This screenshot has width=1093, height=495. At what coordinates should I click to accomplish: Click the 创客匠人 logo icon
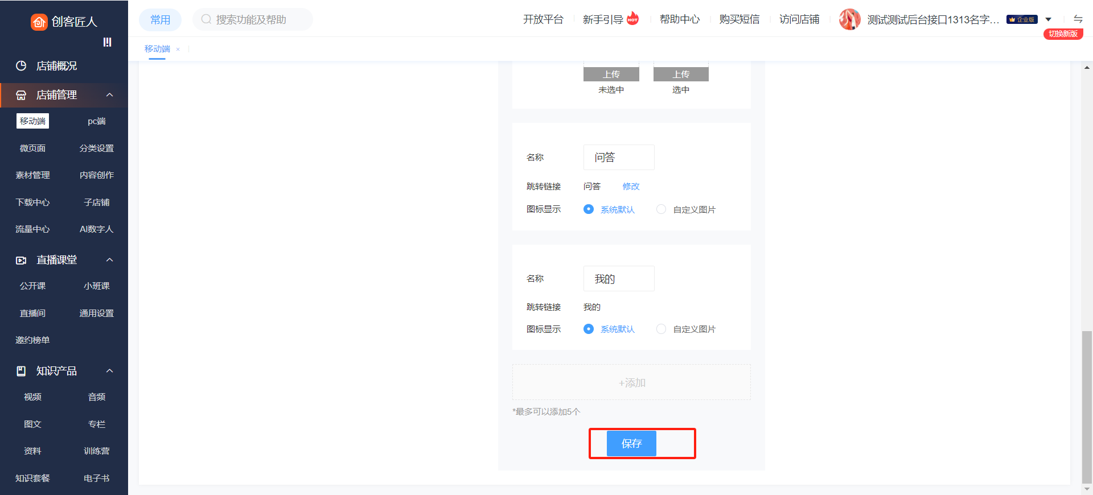click(x=39, y=22)
